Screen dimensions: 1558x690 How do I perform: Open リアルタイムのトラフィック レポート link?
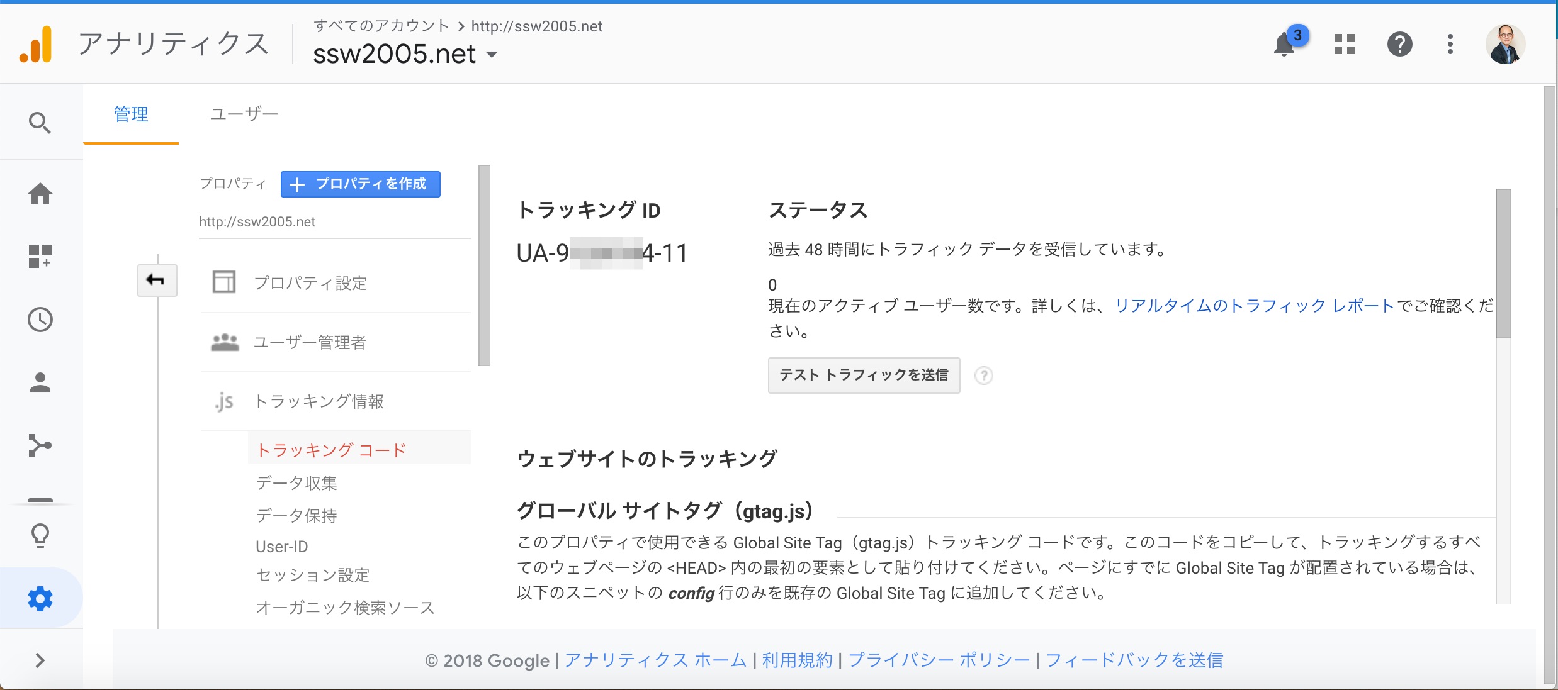(1254, 306)
